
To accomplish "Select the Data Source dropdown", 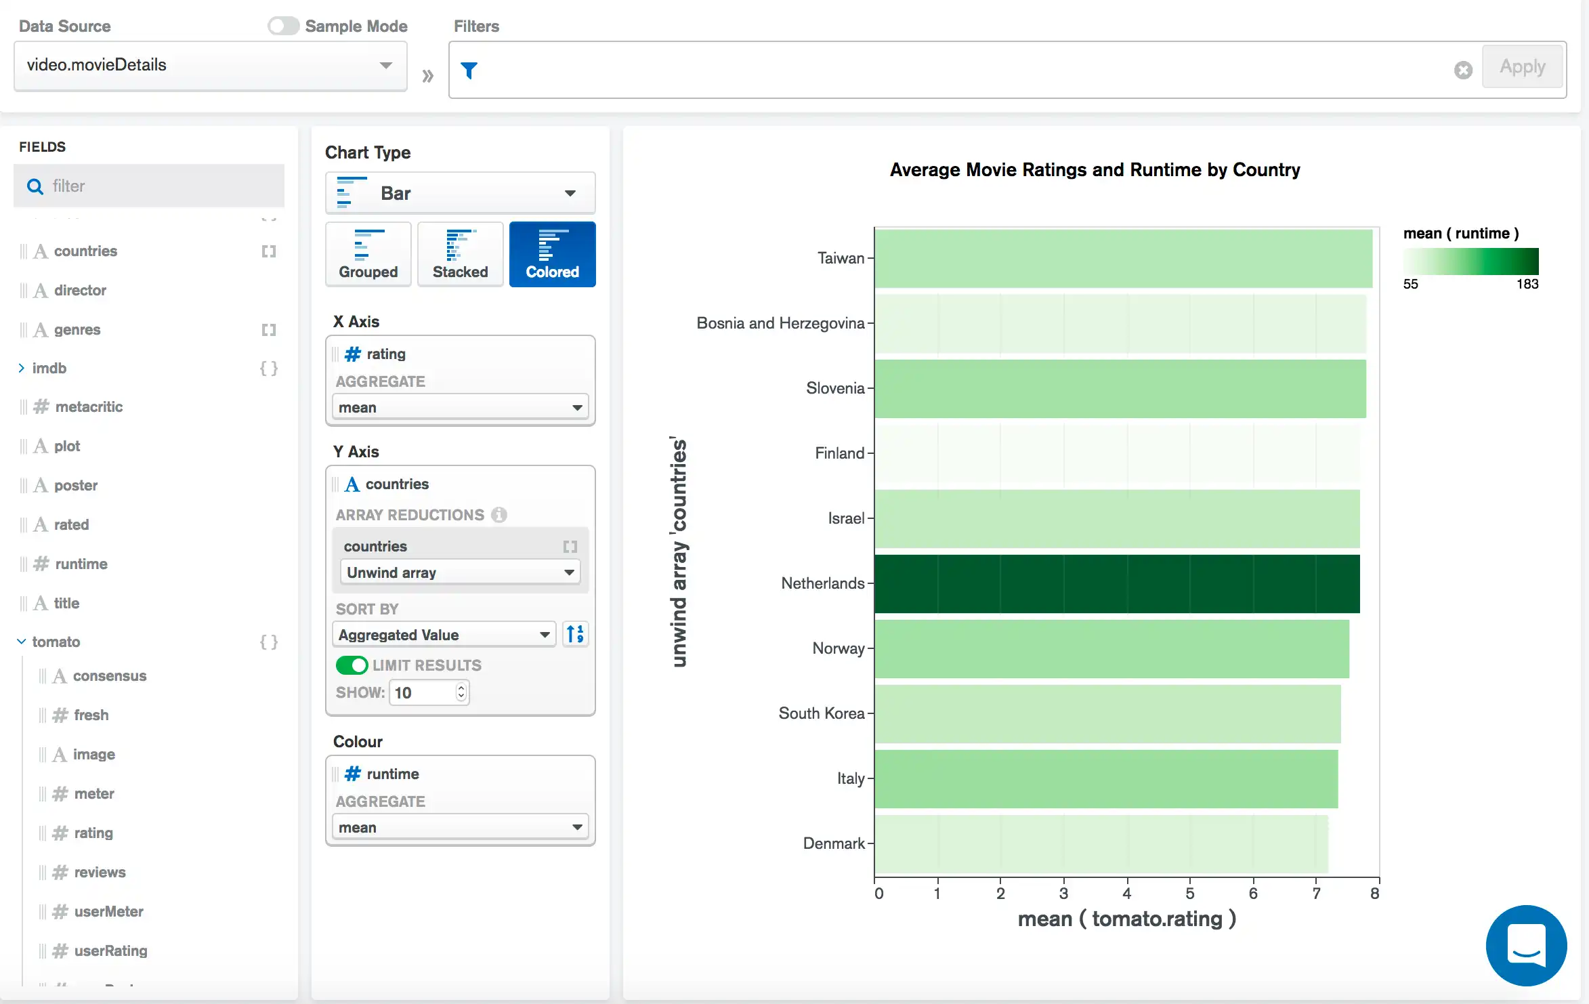I will pos(209,65).
